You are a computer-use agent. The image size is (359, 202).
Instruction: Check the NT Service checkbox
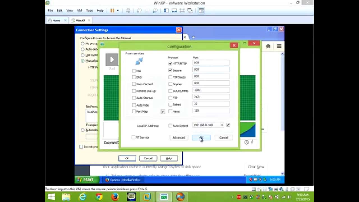tap(134, 137)
